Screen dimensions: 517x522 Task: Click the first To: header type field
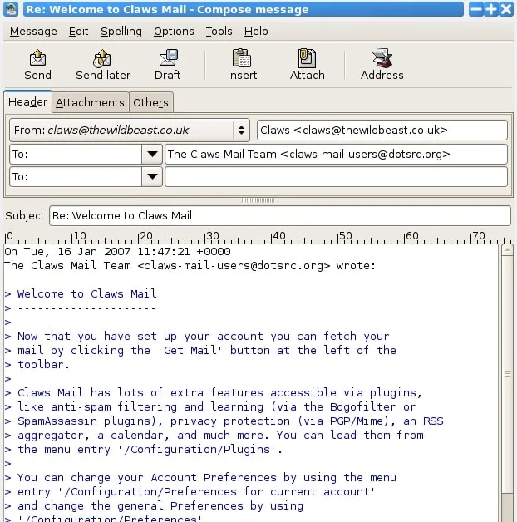[x=76, y=154]
